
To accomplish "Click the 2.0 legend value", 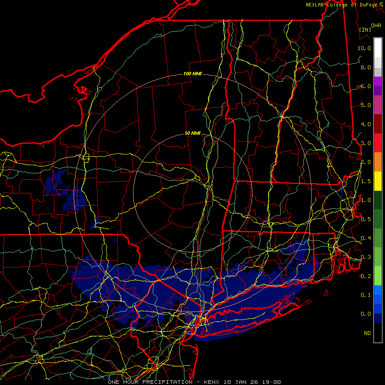I will (366, 162).
